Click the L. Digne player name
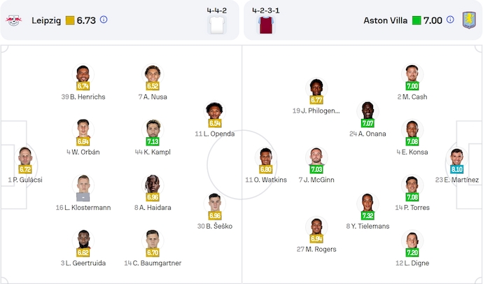Viewport: 483px width, 284px height. coord(412,263)
